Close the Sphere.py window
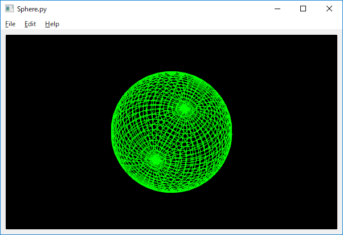Viewport: 343px width, 235px height. click(x=329, y=9)
